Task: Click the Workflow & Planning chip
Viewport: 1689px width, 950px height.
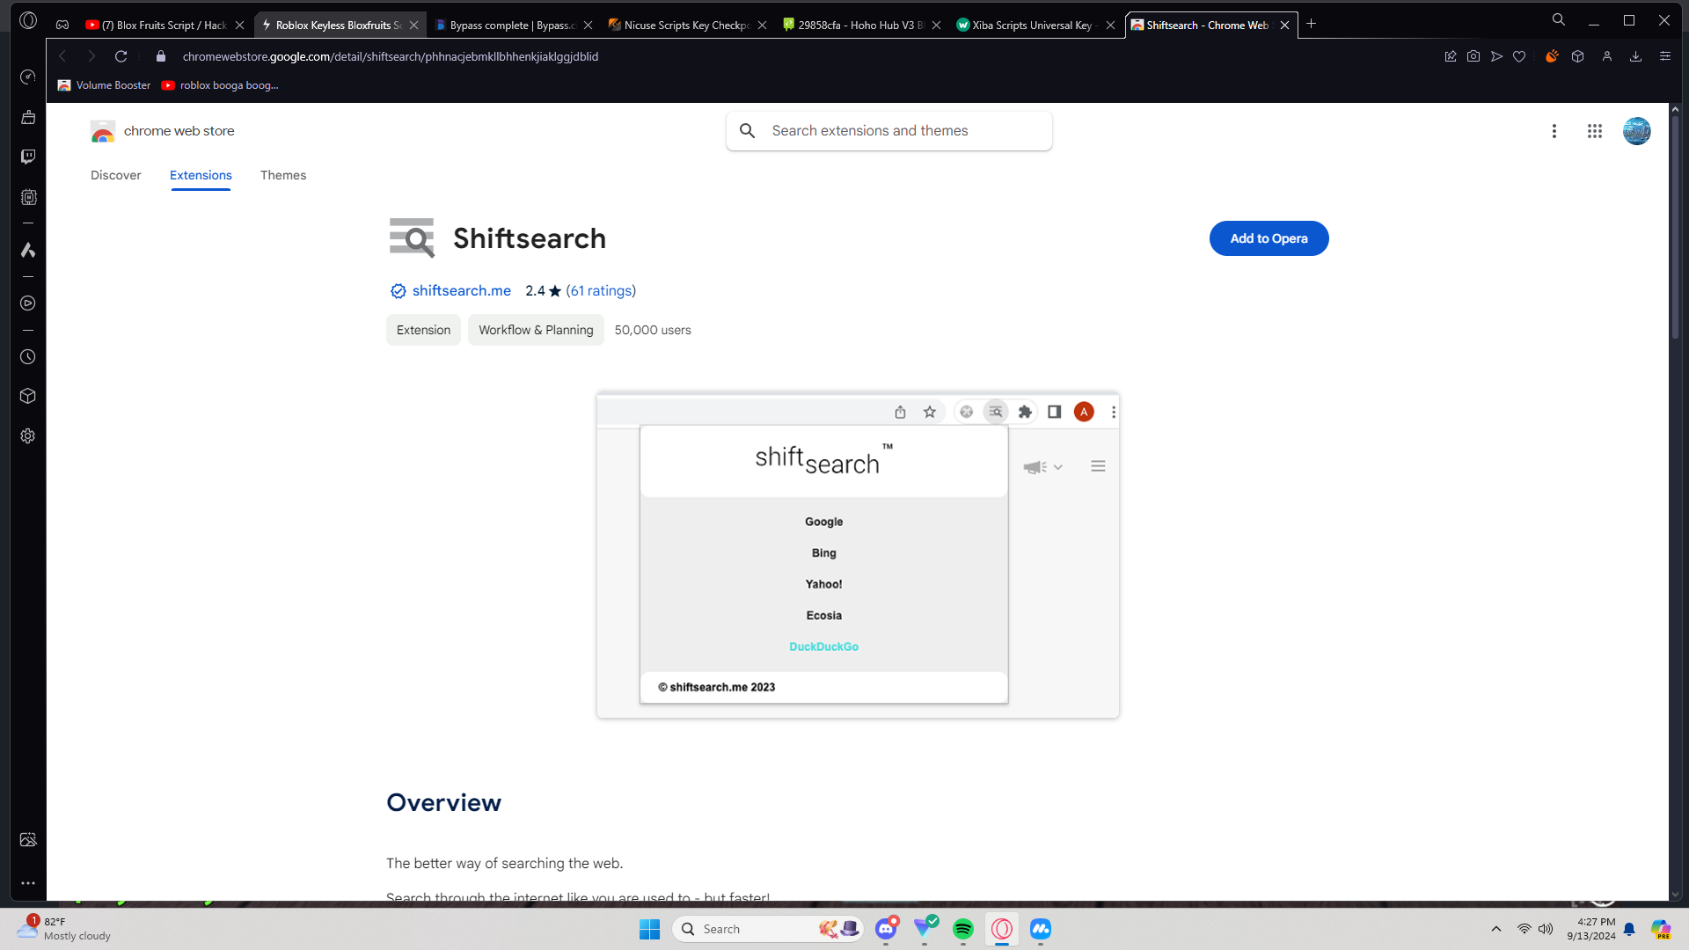Action: click(x=536, y=330)
